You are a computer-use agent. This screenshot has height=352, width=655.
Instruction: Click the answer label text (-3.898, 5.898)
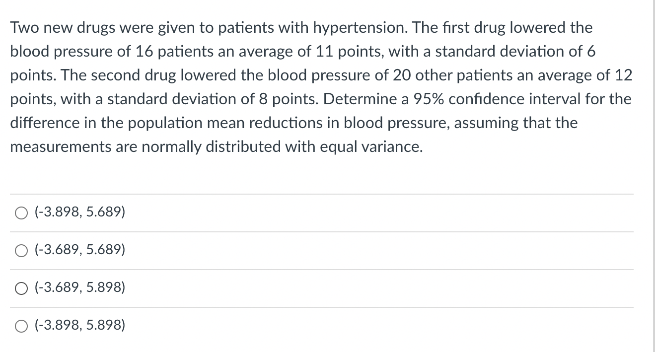79,326
